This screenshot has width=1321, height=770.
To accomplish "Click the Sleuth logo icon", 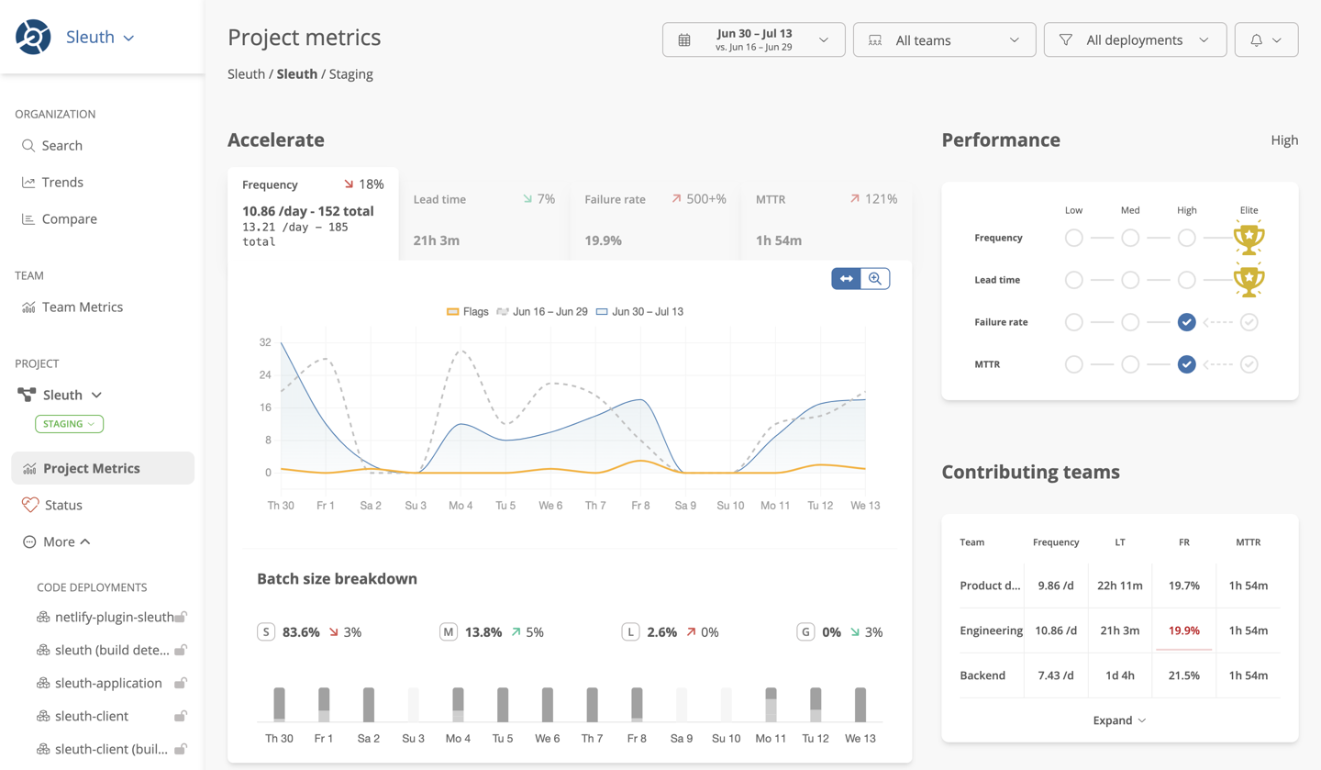I will pyautogui.click(x=33, y=37).
